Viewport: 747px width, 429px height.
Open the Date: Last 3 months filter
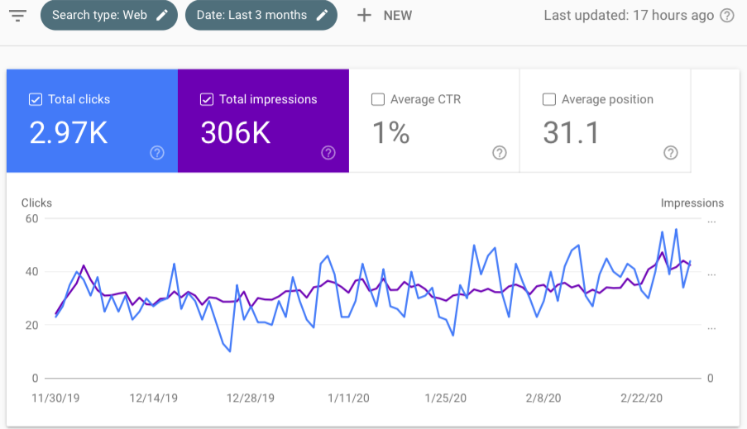252,15
